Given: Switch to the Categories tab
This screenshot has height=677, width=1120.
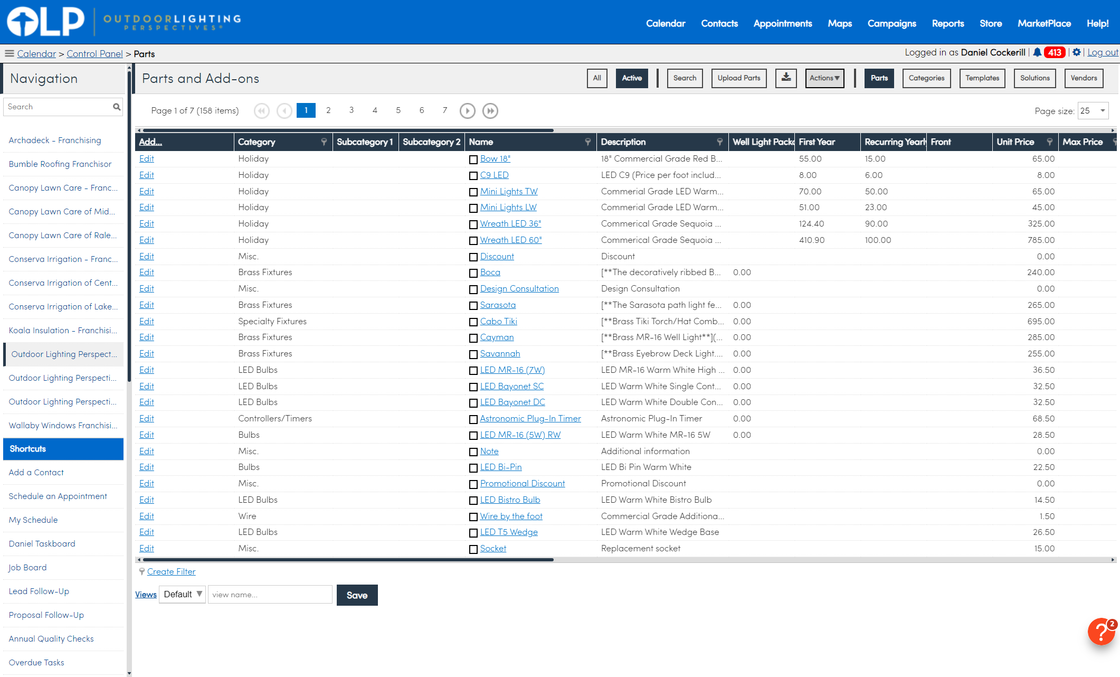Looking at the screenshot, I should 927,78.
